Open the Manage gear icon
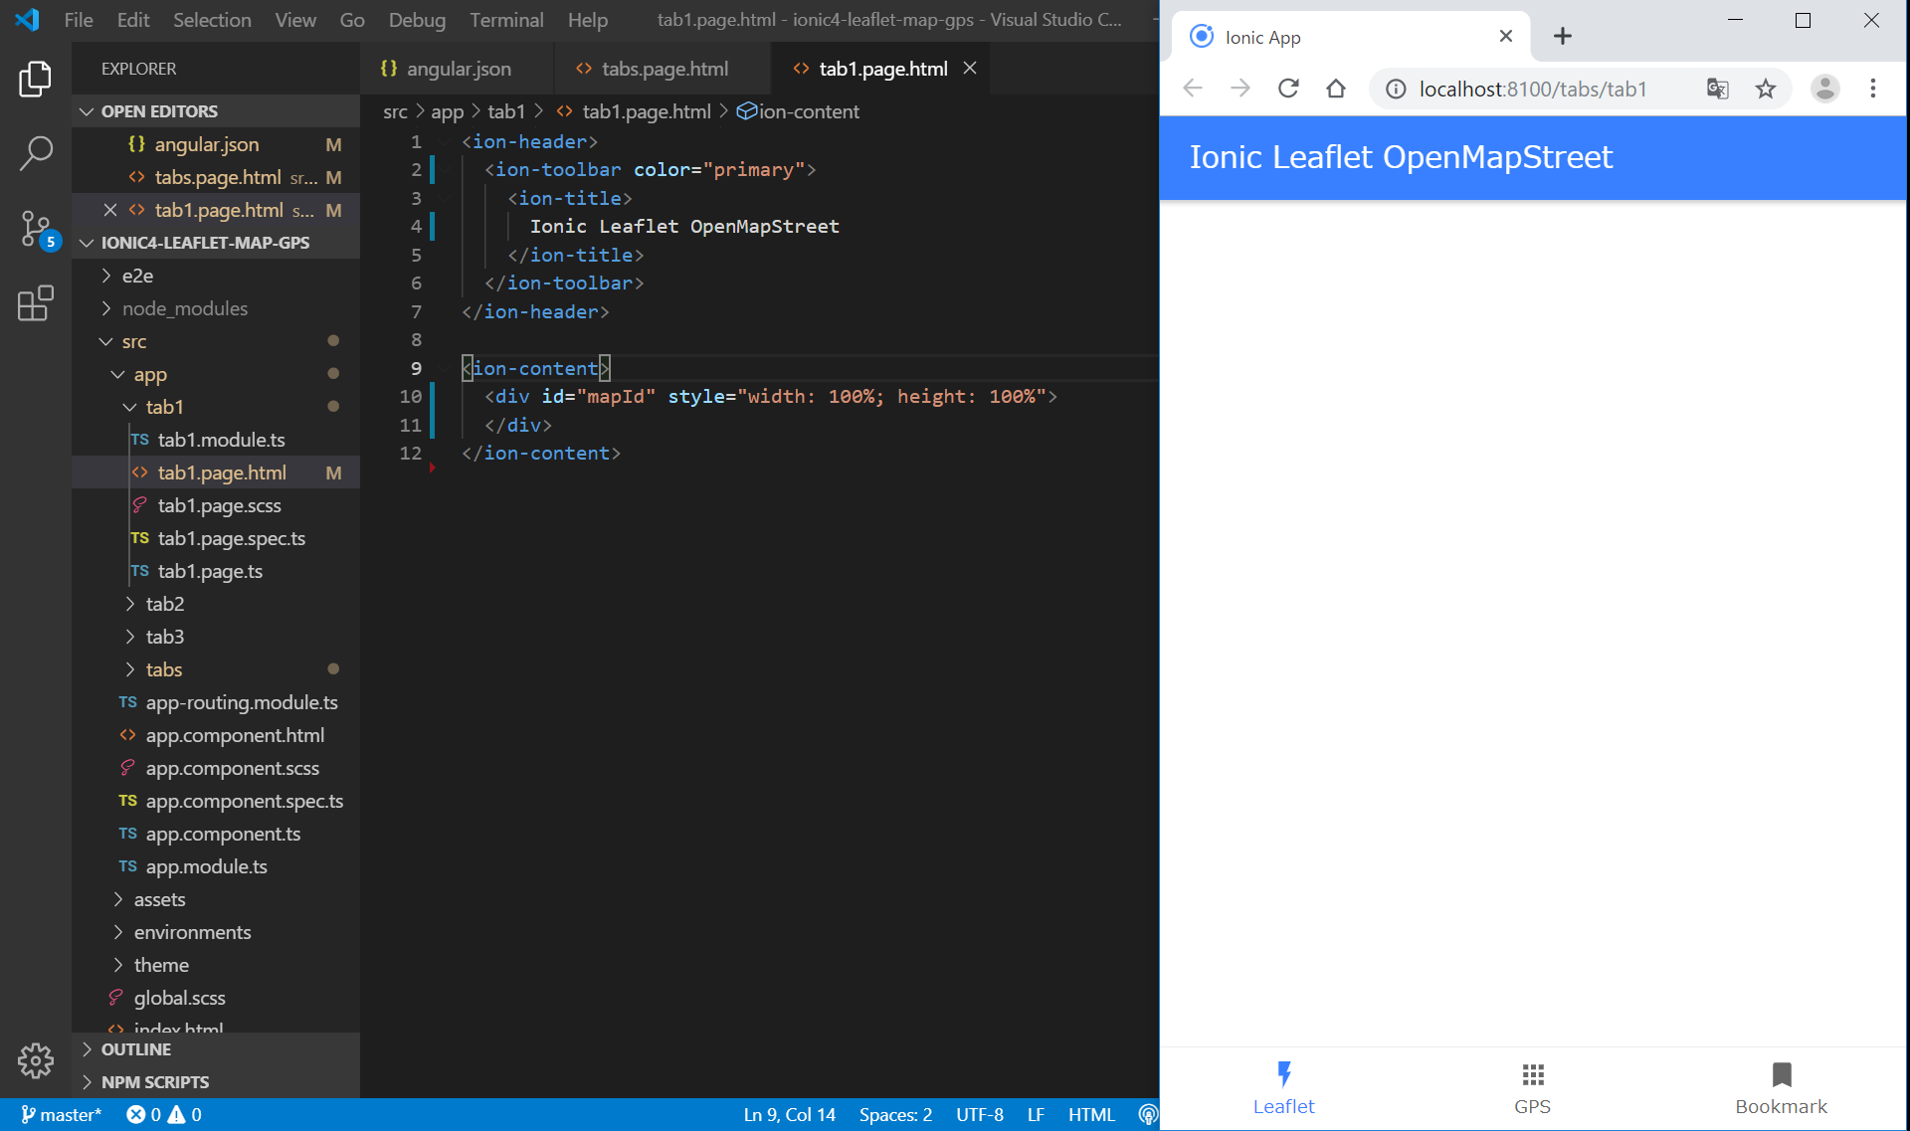This screenshot has width=1910, height=1131. pyautogui.click(x=36, y=1060)
